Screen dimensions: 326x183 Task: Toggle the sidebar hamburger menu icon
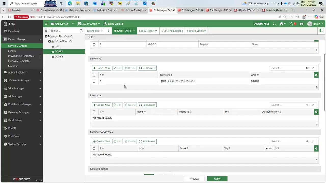(x=46, y=24)
